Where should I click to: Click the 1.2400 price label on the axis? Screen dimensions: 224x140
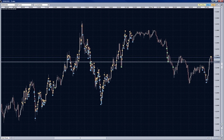pos(217,30)
